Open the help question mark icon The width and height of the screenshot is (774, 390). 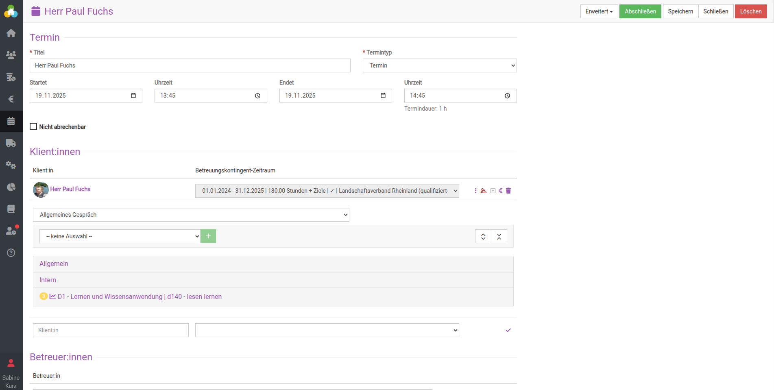click(x=11, y=253)
